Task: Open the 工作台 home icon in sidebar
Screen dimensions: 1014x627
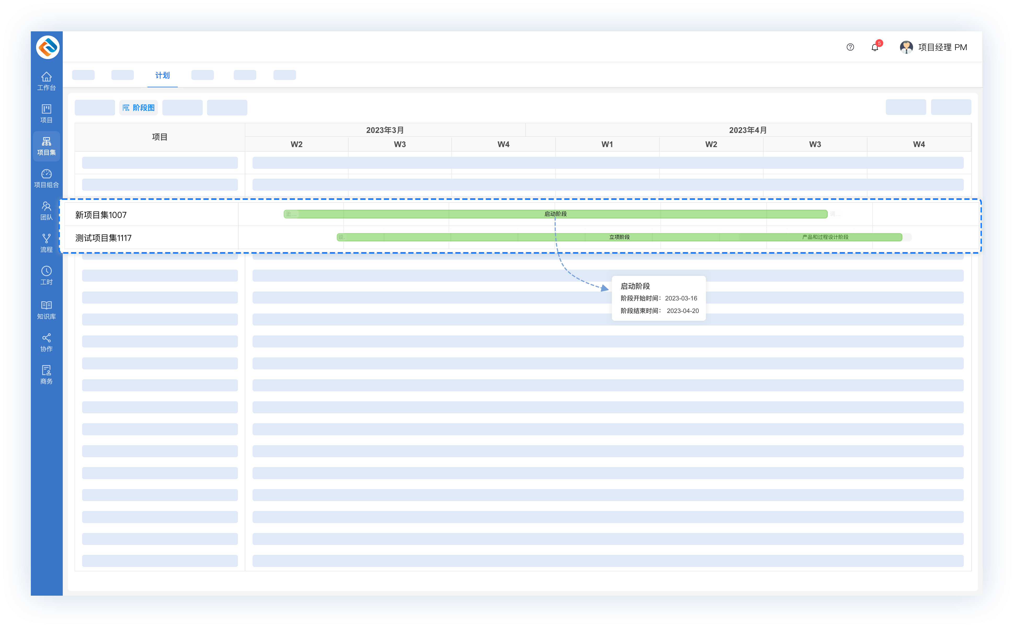Action: point(46,81)
